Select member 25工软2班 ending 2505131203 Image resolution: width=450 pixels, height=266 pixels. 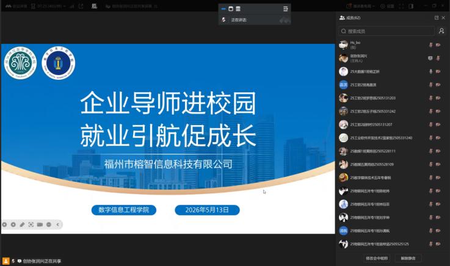[391, 98]
